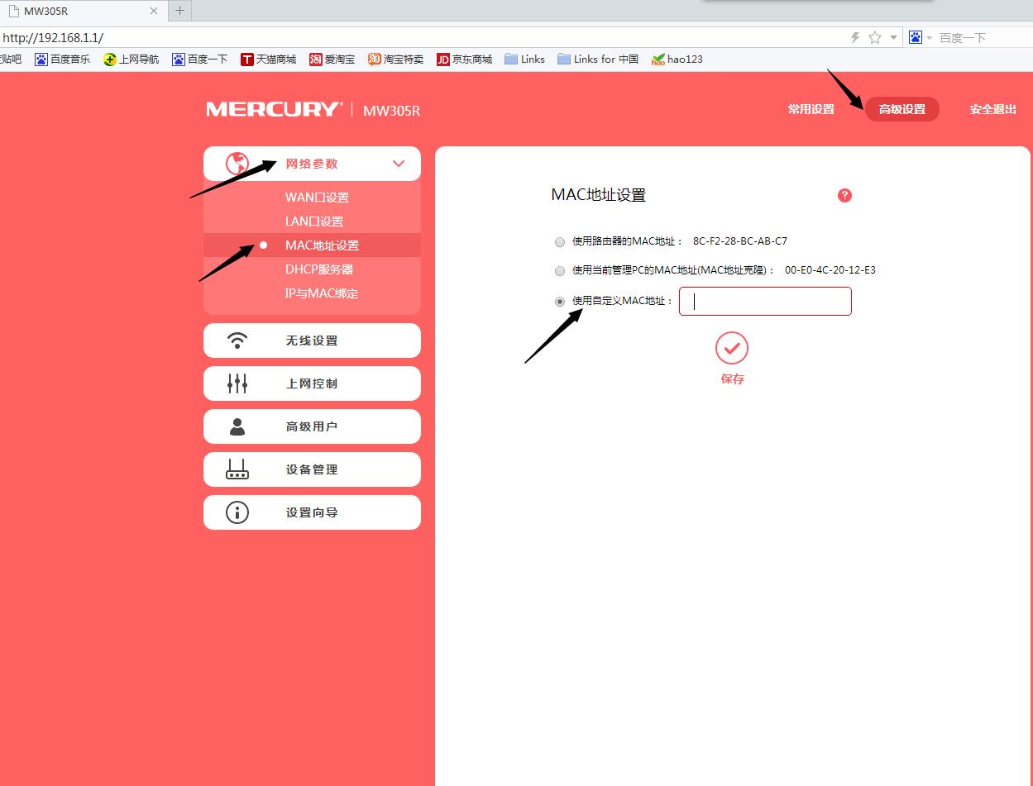Choose the MAC address clone option

[x=559, y=271]
